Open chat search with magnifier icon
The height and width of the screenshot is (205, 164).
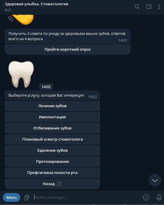tap(137, 7)
